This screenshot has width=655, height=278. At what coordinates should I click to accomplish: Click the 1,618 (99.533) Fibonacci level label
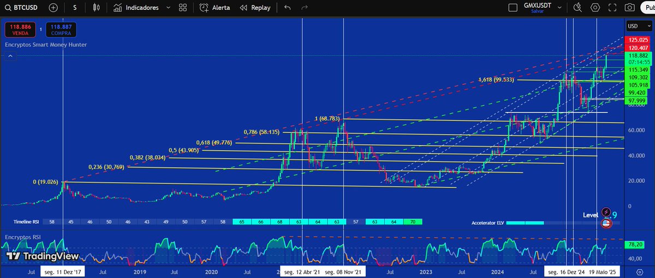coord(497,79)
